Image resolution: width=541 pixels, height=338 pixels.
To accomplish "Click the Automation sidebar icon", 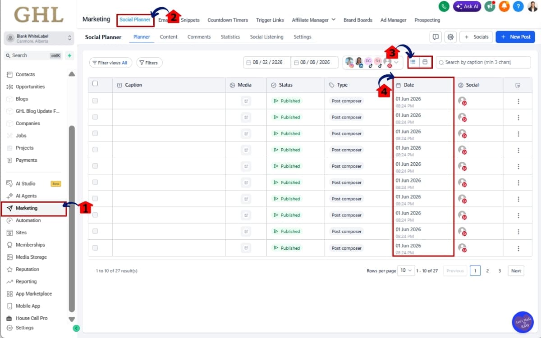I will 9,220.
